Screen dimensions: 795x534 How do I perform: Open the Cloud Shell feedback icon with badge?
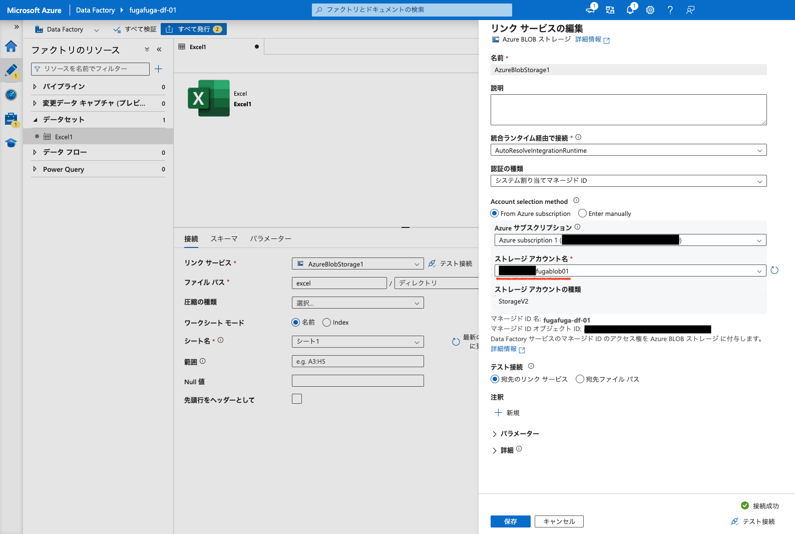click(x=591, y=10)
